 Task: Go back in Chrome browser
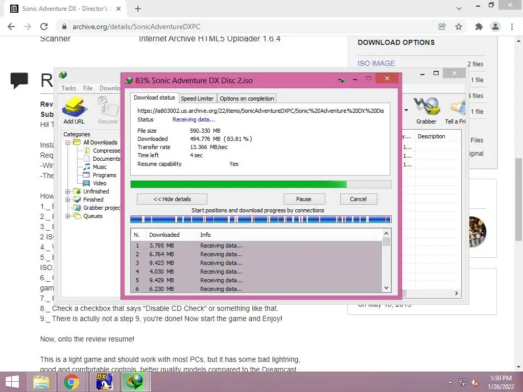coord(11,27)
